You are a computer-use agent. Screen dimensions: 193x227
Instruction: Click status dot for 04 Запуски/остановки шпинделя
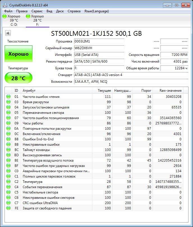pos(8,107)
